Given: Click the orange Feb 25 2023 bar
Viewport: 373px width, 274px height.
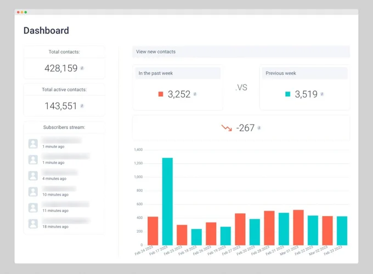Looking at the screenshot, I should [182, 235].
